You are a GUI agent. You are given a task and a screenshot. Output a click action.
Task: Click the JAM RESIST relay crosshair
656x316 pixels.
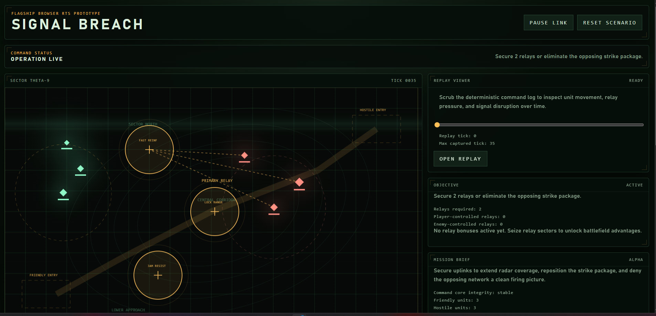(158, 275)
